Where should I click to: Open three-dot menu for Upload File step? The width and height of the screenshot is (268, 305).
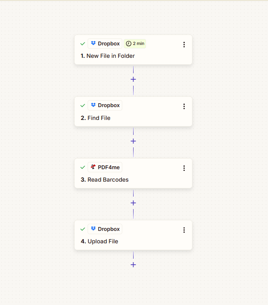[184, 230]
